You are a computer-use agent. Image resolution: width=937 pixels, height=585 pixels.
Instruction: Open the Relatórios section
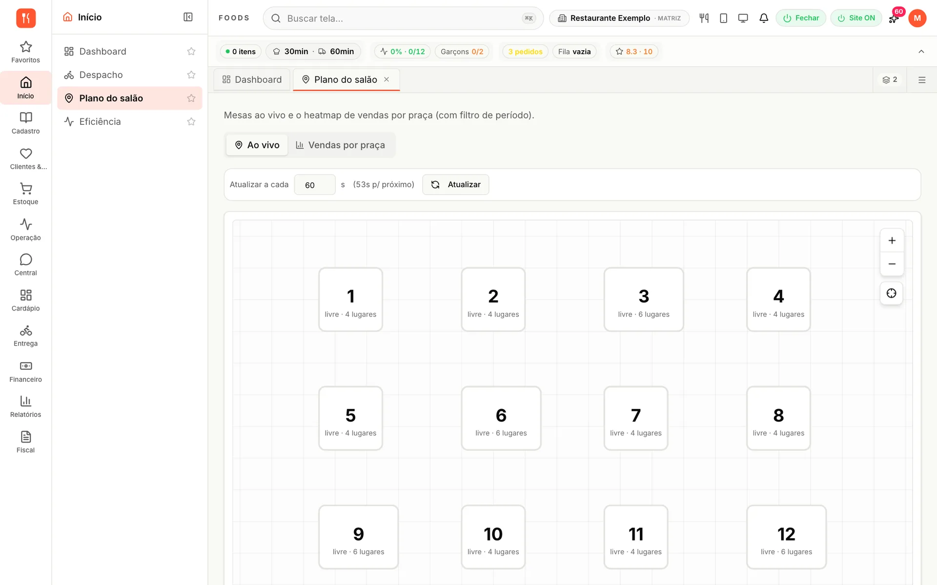pos(25,407)
